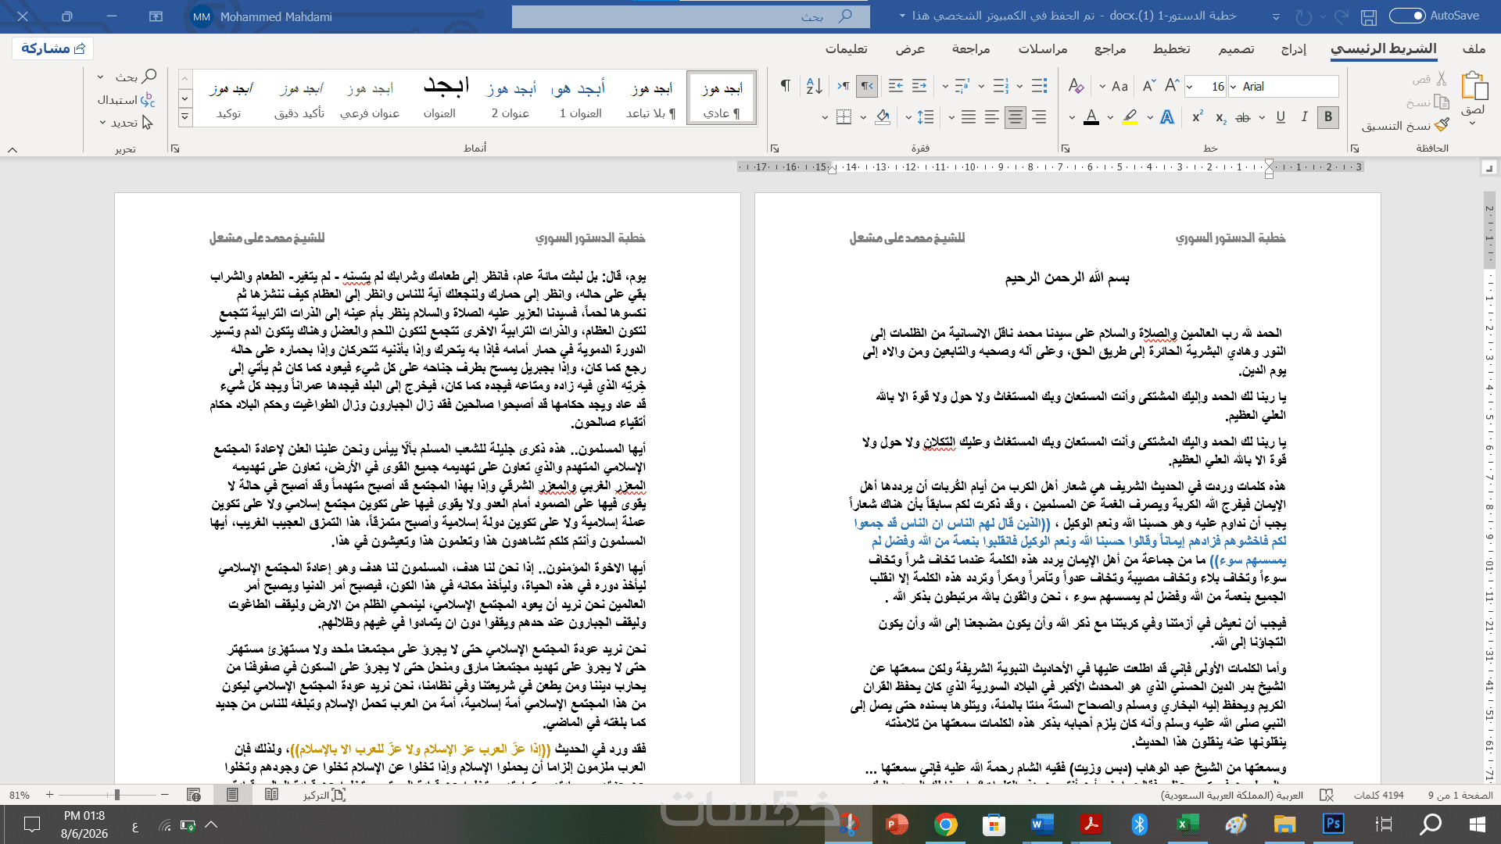Apply the بلا تباعد (No Spacing) style

tap(650, 98)
